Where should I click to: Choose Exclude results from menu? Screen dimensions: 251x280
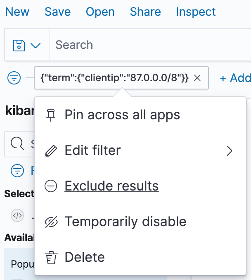coord(111,186)
